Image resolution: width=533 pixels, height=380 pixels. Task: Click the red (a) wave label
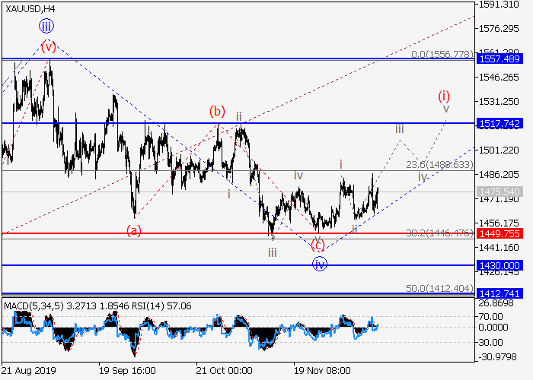(133, 229)
